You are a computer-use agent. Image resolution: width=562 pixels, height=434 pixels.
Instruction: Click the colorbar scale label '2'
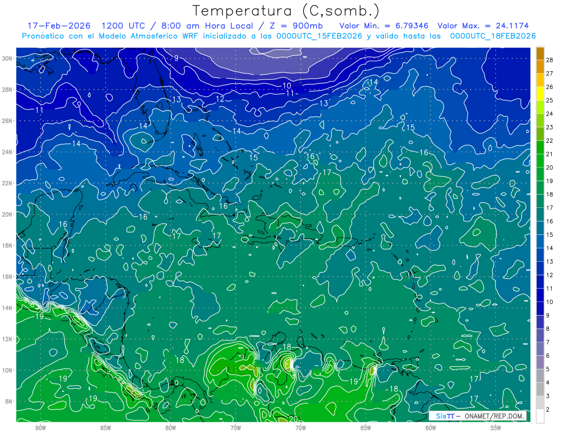pos(548,409)
